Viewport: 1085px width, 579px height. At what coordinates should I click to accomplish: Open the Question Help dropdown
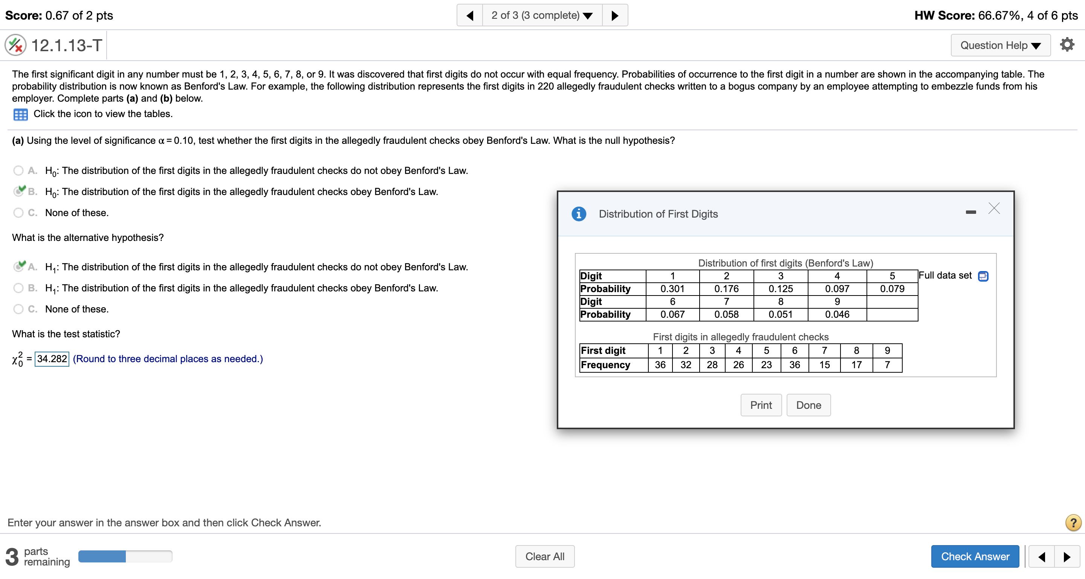tap(1000, 45)
